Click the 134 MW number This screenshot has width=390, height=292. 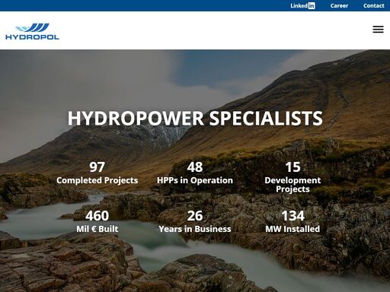pos(292,216)
